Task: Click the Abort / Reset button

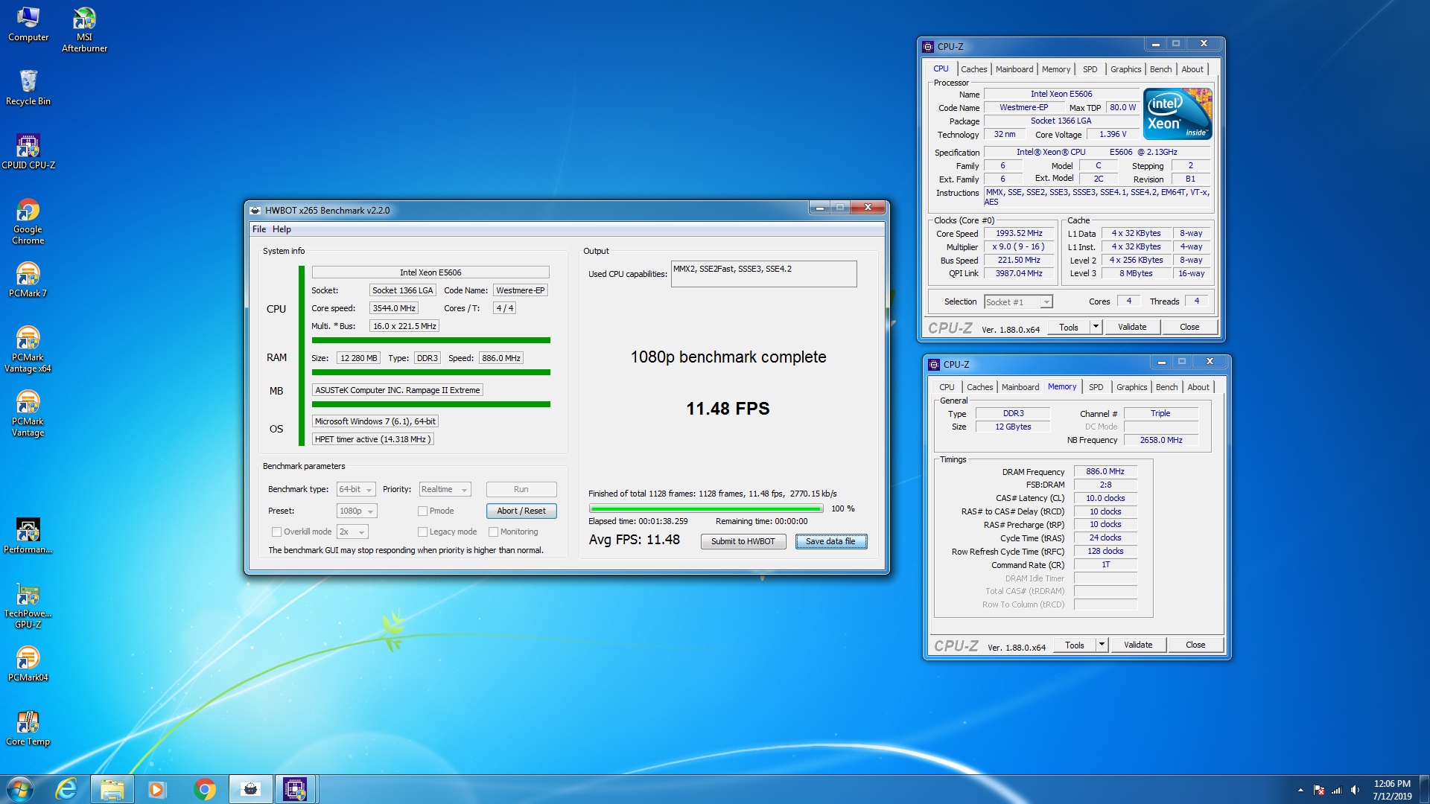Action: (521, 511)
